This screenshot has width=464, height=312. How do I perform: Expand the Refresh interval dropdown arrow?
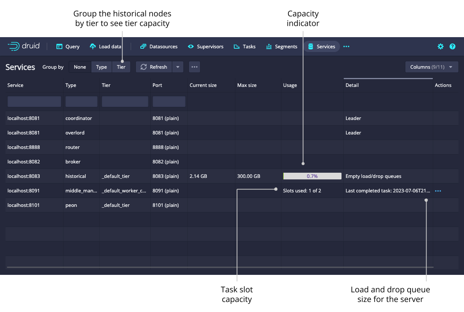178,67
